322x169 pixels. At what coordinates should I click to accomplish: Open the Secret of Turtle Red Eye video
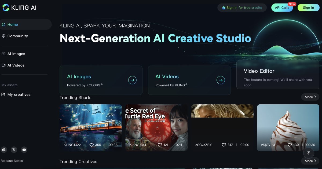pyautogui.click(x=156, y=128)
